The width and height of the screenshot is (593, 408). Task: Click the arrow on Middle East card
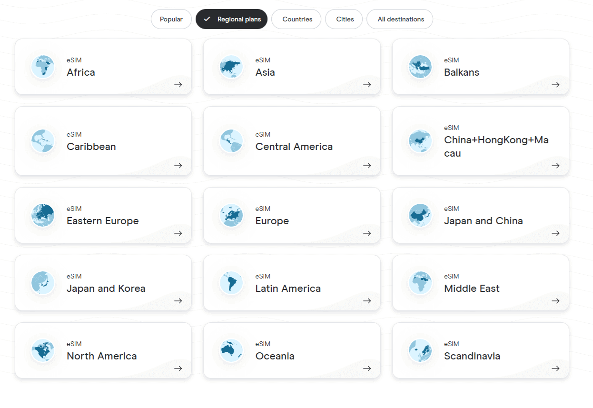pos(555,301)
